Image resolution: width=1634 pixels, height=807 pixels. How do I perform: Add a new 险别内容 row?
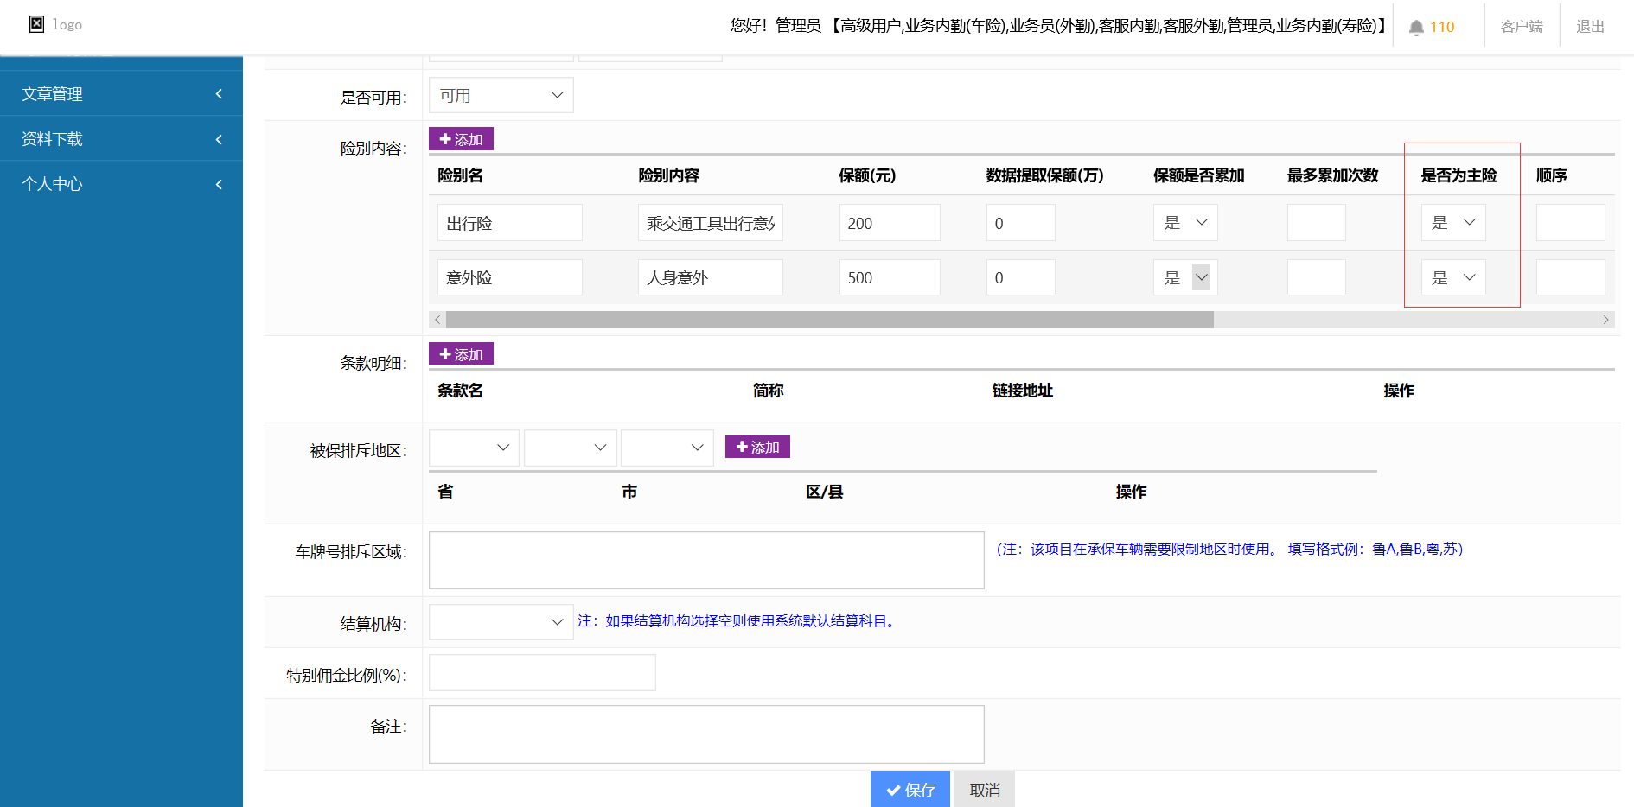coord(461,139)
